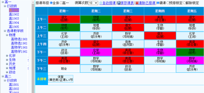The image size is (204, 93).
Task: Collapse the 选课教学班 node
Action: coord(5,31)
